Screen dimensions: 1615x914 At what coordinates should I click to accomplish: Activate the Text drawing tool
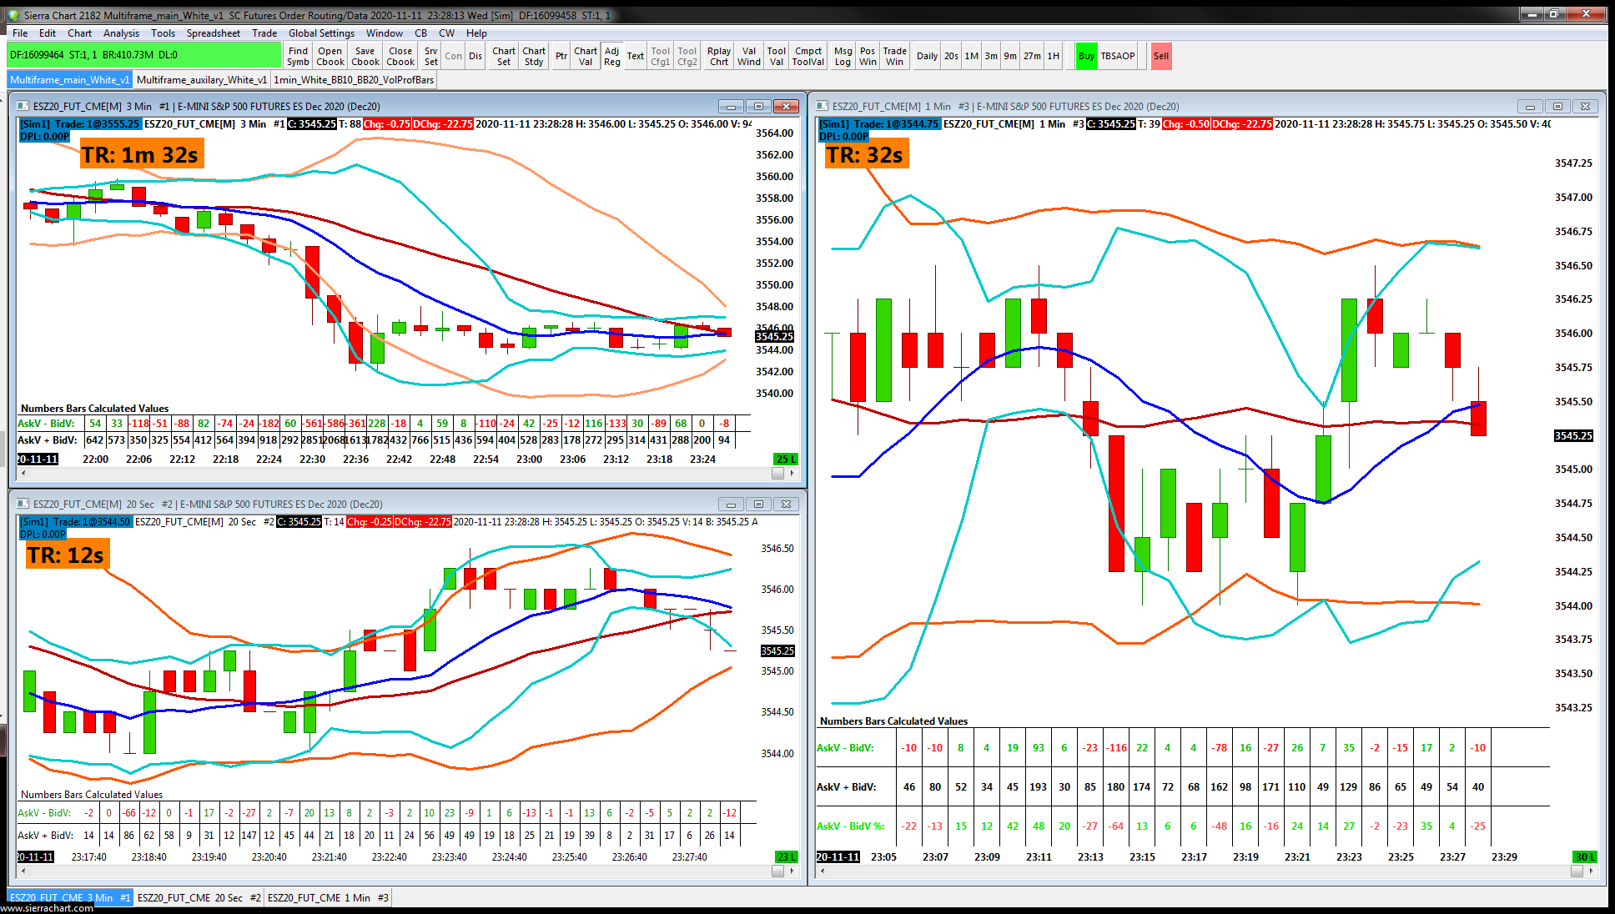[635, 56]
